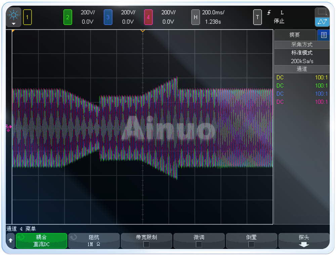Open the sidebar list menu icon
The height and width of the screenshot is (255, 336).
324,35
